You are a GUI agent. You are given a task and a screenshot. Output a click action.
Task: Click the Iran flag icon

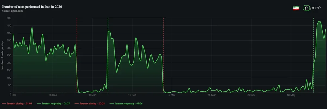pyautogui.click(x=296, y=8)
